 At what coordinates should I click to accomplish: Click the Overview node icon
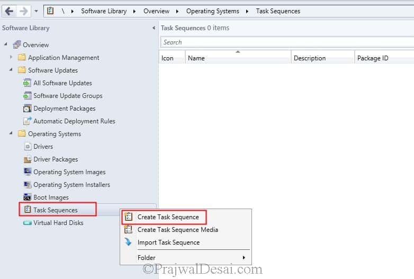17,44
